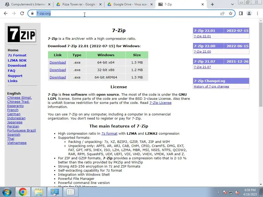
Task: Close the Computernewb's Internet tab
Action: coord(49,4)
